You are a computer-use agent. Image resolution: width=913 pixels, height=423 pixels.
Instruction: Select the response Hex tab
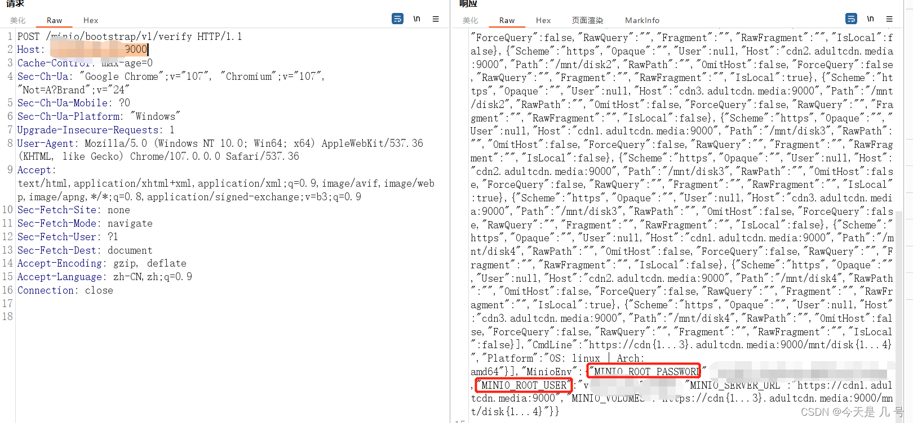543,20
